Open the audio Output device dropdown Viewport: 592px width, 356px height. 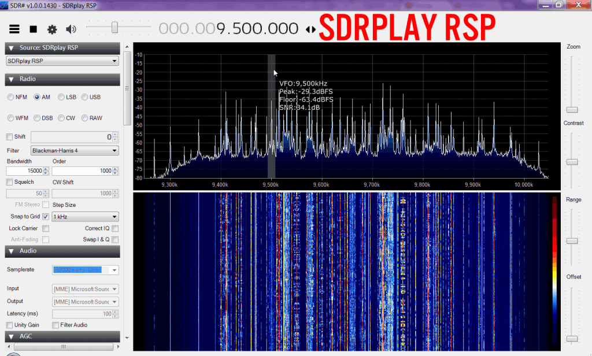pos(86,302)
